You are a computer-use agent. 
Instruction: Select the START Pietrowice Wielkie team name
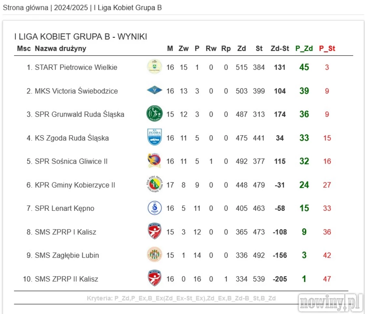coord(76,67)
